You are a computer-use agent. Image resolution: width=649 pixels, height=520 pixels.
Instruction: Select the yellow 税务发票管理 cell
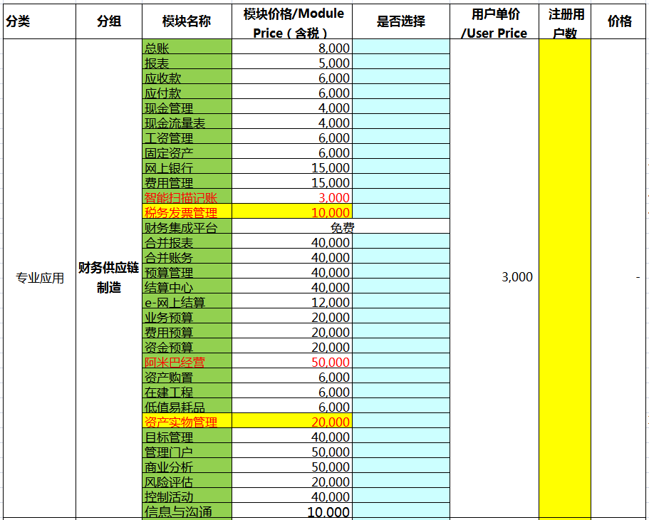tap(187, 212)
